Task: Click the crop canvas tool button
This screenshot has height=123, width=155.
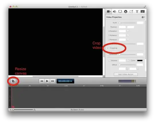Action: (13, 81)
